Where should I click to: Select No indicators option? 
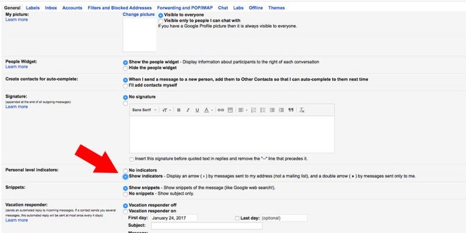(x=125, y=171)
